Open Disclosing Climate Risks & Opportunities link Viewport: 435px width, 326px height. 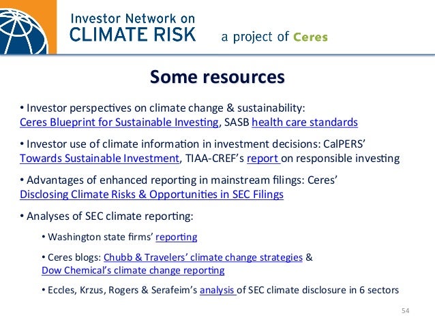(151, 194)
